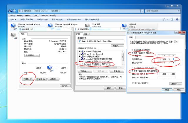Toggle QoS 数据包计划程序 checkbox
Image resolution: width=188 pixels, height=123 pixels.
(80, 56)
